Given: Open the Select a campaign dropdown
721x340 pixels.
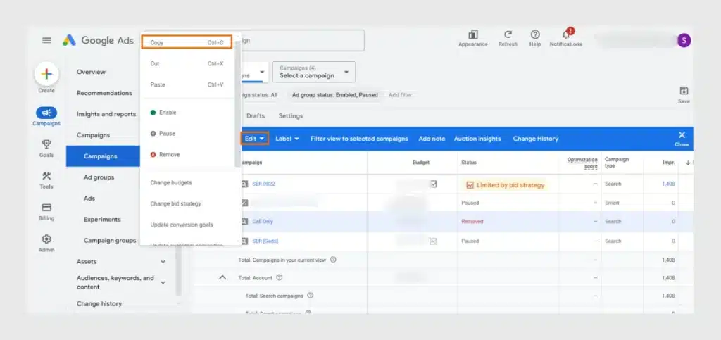Looking at the screenshot, I should point(313,72).
